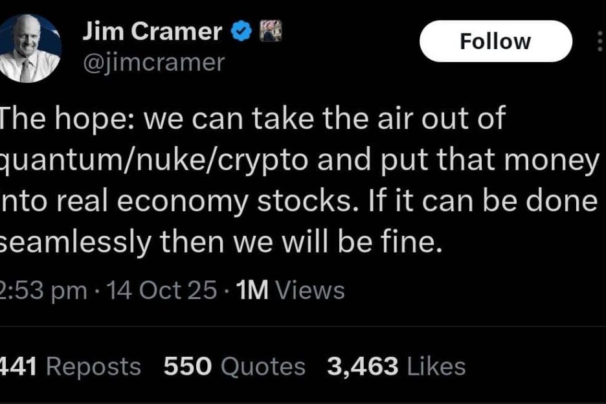The image size is (606, 404).
Task: Show the 3,463 Likes list
Action: tap(396, 367)
